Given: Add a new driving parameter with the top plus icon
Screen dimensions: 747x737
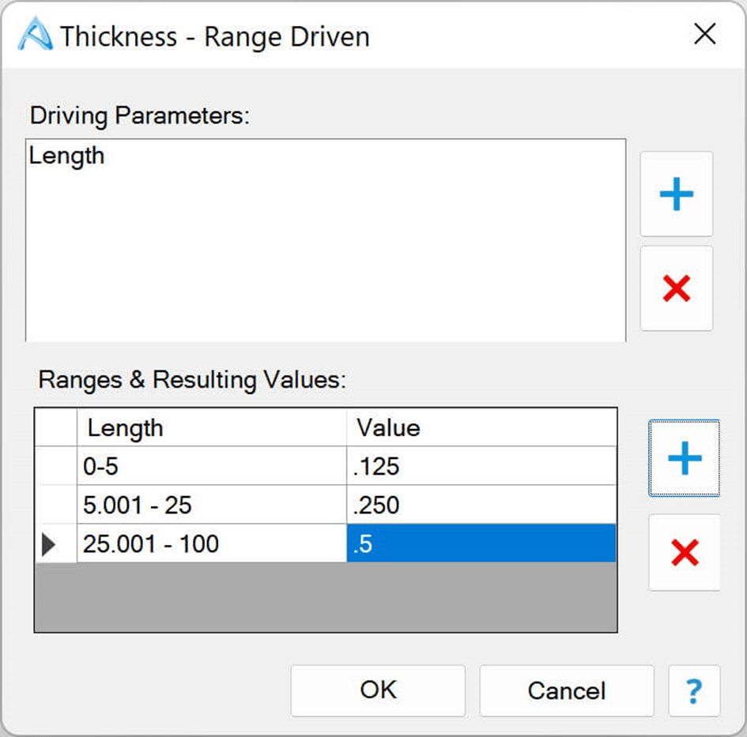Looking at the screenshot, I should [x=676, y=194].
